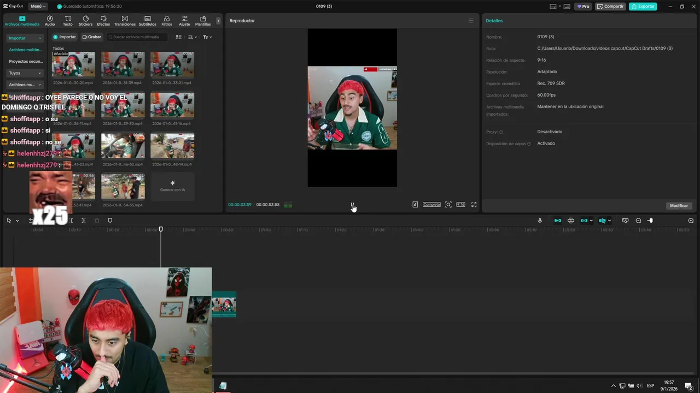Open the Audio tab
Image resolution: width=700 pixels, height=393 pixels.
[50, 21]
